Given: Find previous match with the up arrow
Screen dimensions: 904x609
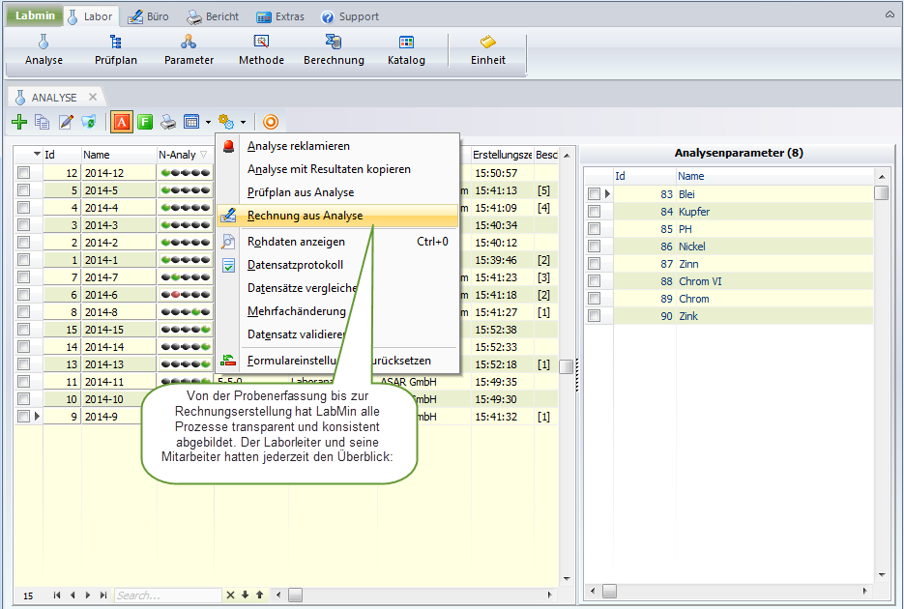Looking at the screenshot, I should tap(259, 595).
